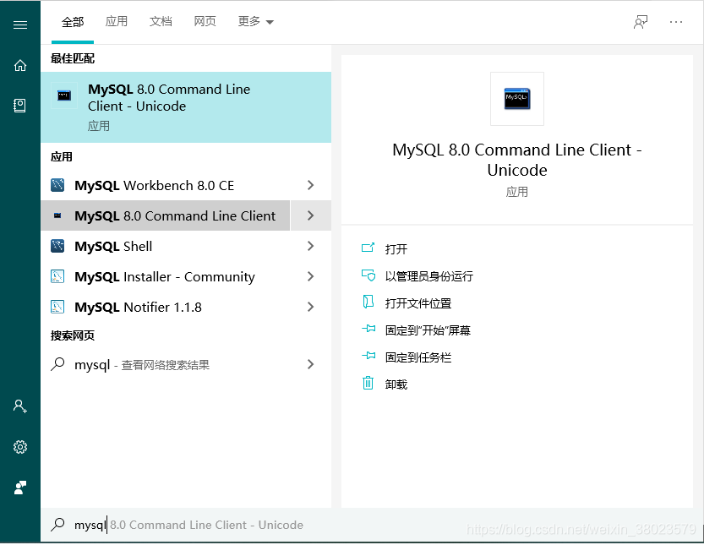Click the uninstall trash icon
This screenshot has width=704, height=545.
[368, 384]
